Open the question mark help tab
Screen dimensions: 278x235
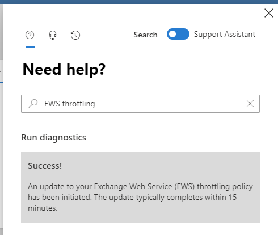(x=30, y=35)
